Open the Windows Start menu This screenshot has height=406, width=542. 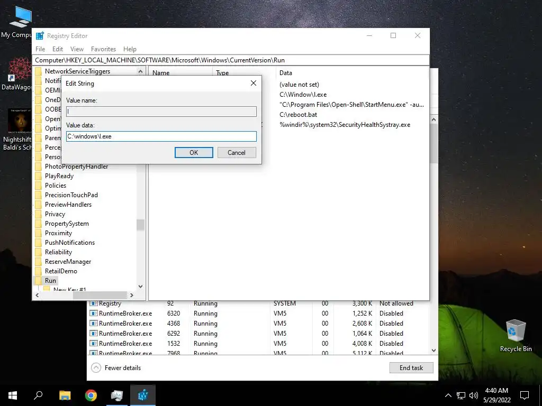point(13,395)
